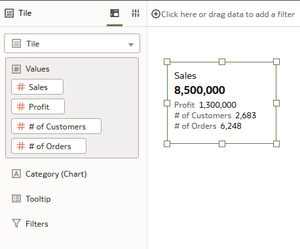Click the plus icon to add a filter
Image resolution: width=300 pixels, height=249 pixels.
156,14
